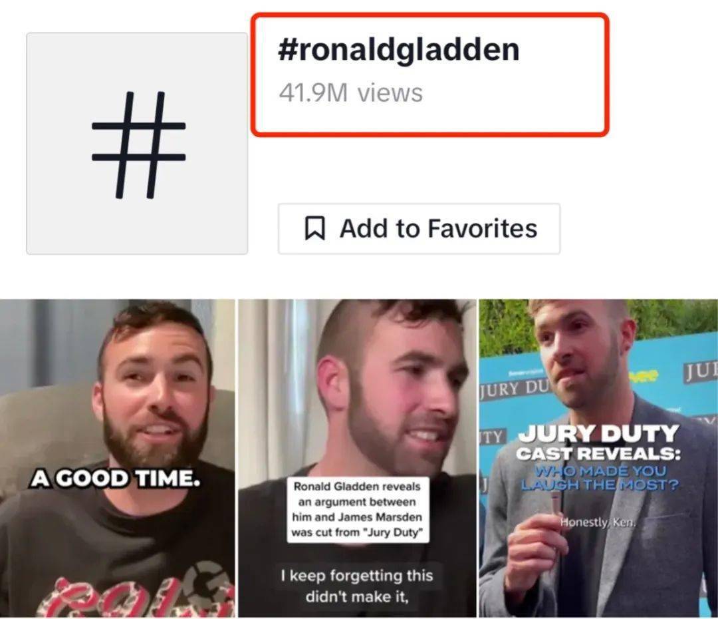Image resolution: width=718 pixels, height=619 pixels.
Task: Click the 'JURY DUTY CAST REVEALS' overlay text
Action: click(598, 443)
